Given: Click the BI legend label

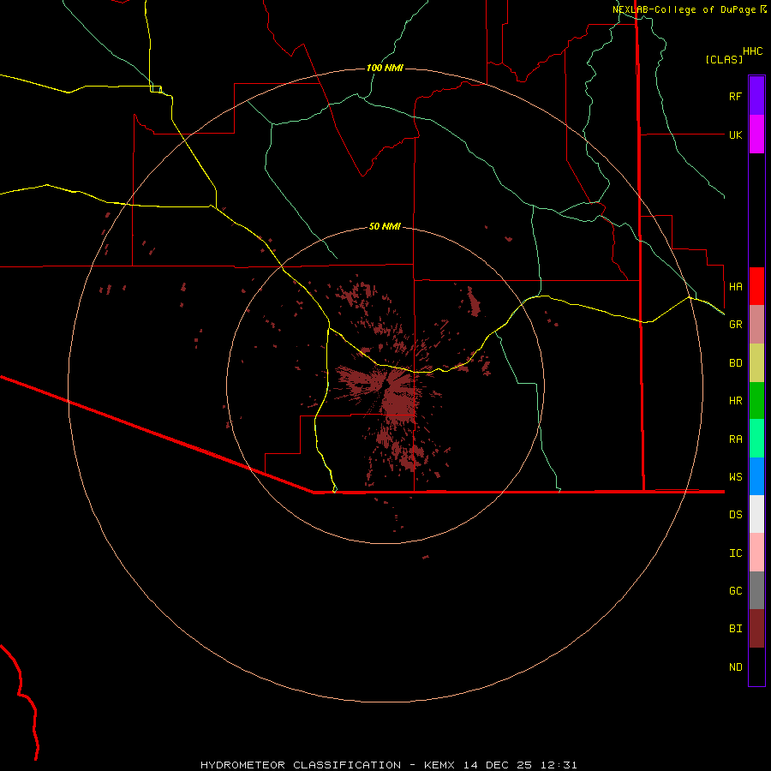Looking at the screenshot, I should pyautogui.click(x=735, y=629).
